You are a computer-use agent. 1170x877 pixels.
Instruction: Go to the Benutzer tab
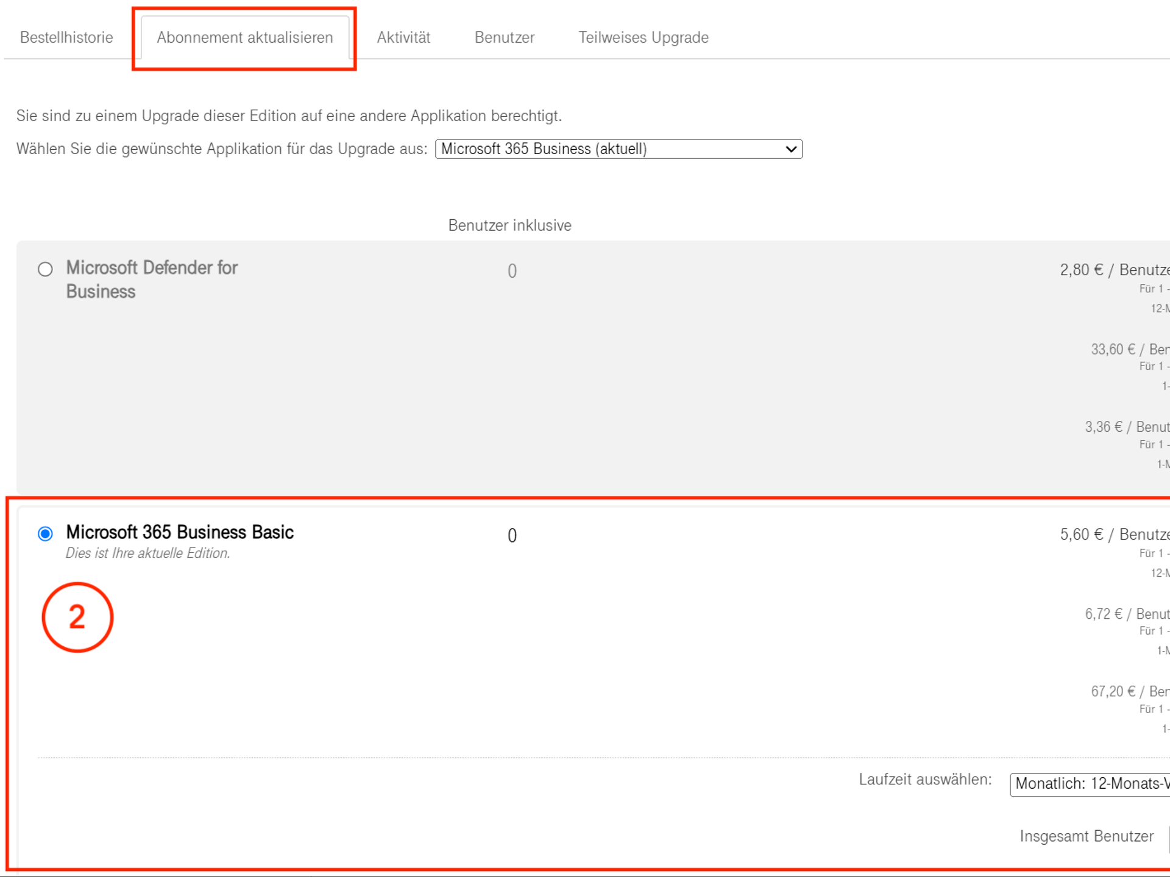click(504, 38)
